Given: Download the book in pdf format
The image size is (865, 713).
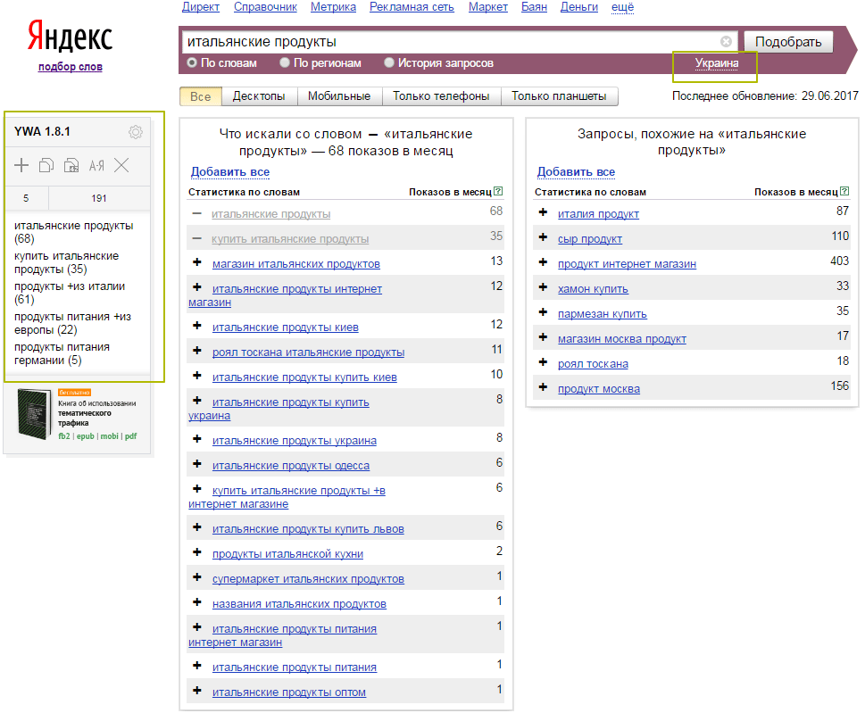Looking at the screenshot, I should pos(130,436).
